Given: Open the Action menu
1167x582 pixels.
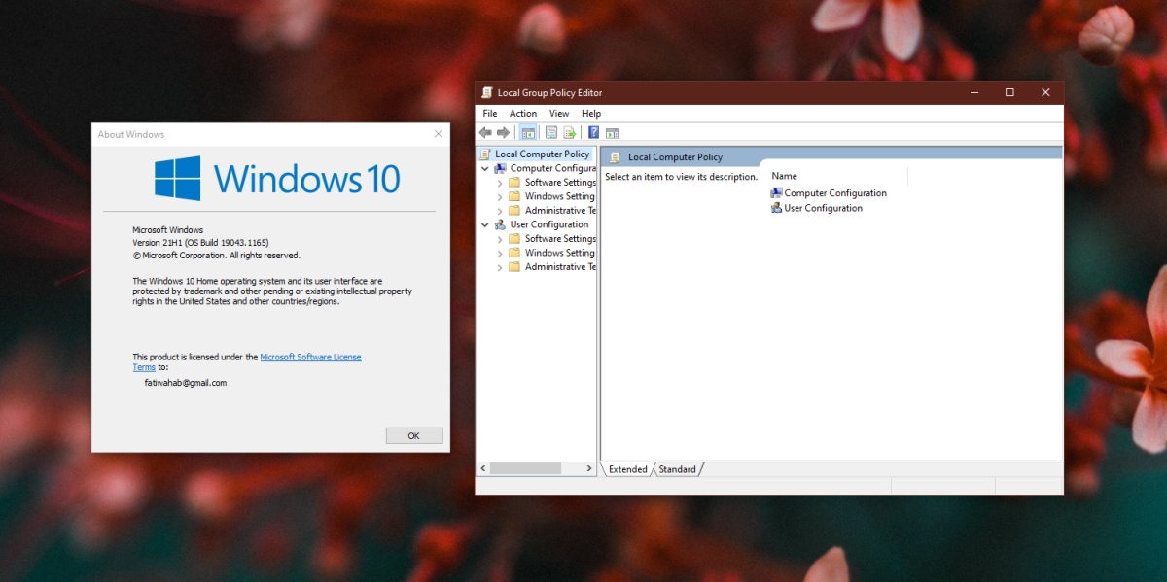Looking at the screenshot, I should 523,114.
